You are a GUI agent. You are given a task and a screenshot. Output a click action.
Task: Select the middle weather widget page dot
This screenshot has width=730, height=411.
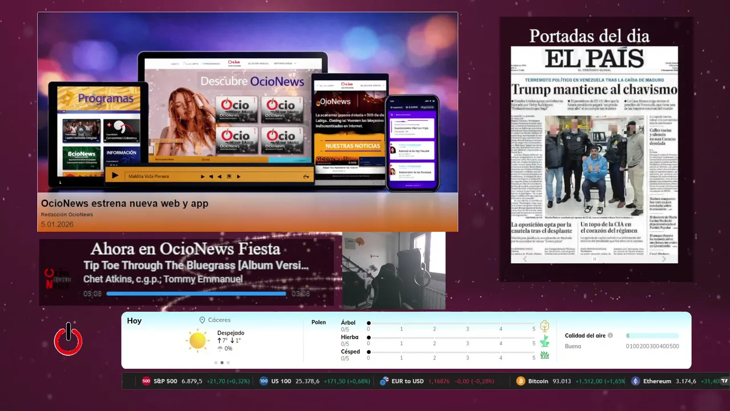pyautogui.click(x=222, y=362)
